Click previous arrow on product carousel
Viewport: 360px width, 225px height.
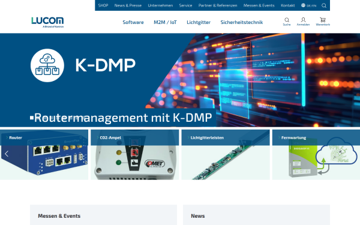[7, 154]
